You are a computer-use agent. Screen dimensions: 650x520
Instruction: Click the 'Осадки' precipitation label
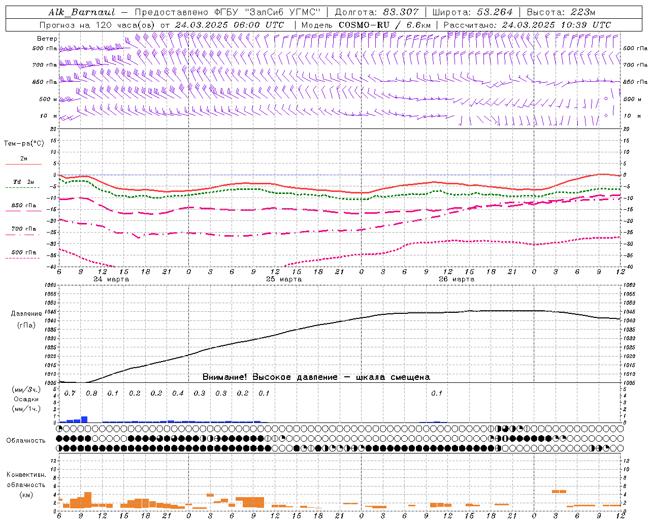26,399
